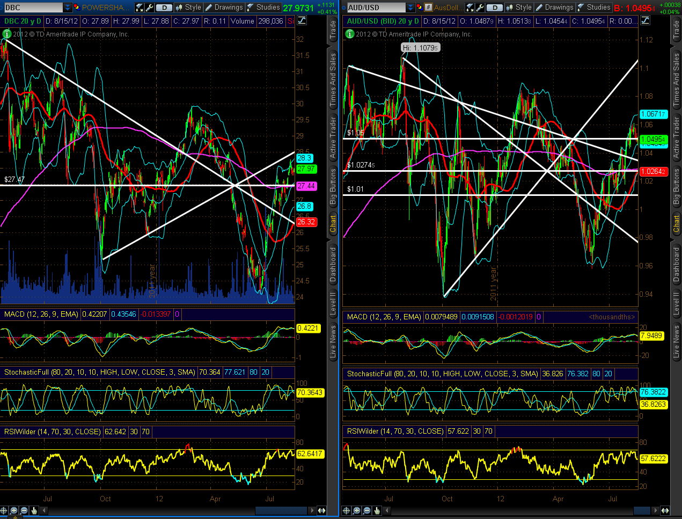This screenshot has width=682, height=519.
Task: Click the # icon beside AusDoll label
Action: click(x=428, y=8)
